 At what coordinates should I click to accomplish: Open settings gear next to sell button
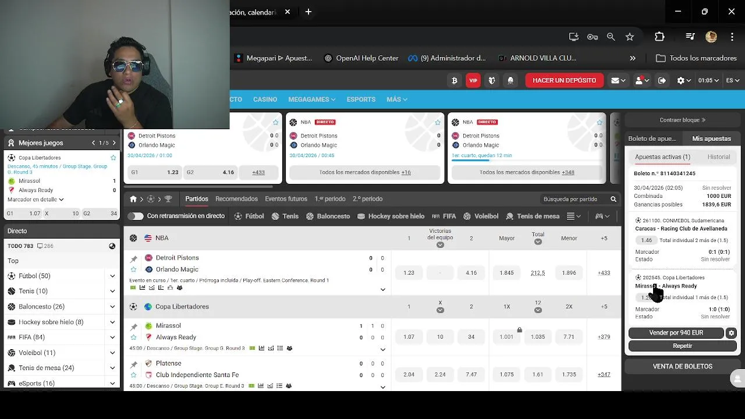click(732, 333)
